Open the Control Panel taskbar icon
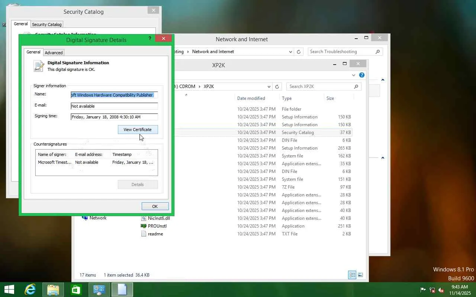 (x=99, y=290)
